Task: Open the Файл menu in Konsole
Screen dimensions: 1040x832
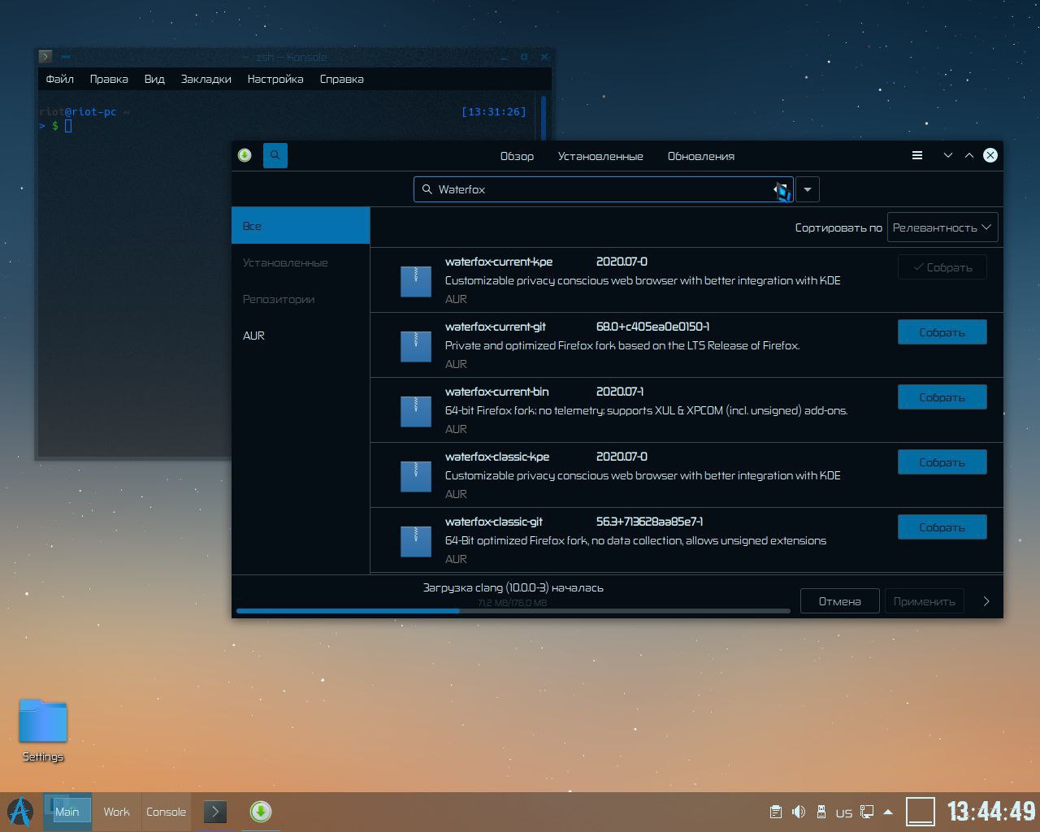Action: (60, 79)
